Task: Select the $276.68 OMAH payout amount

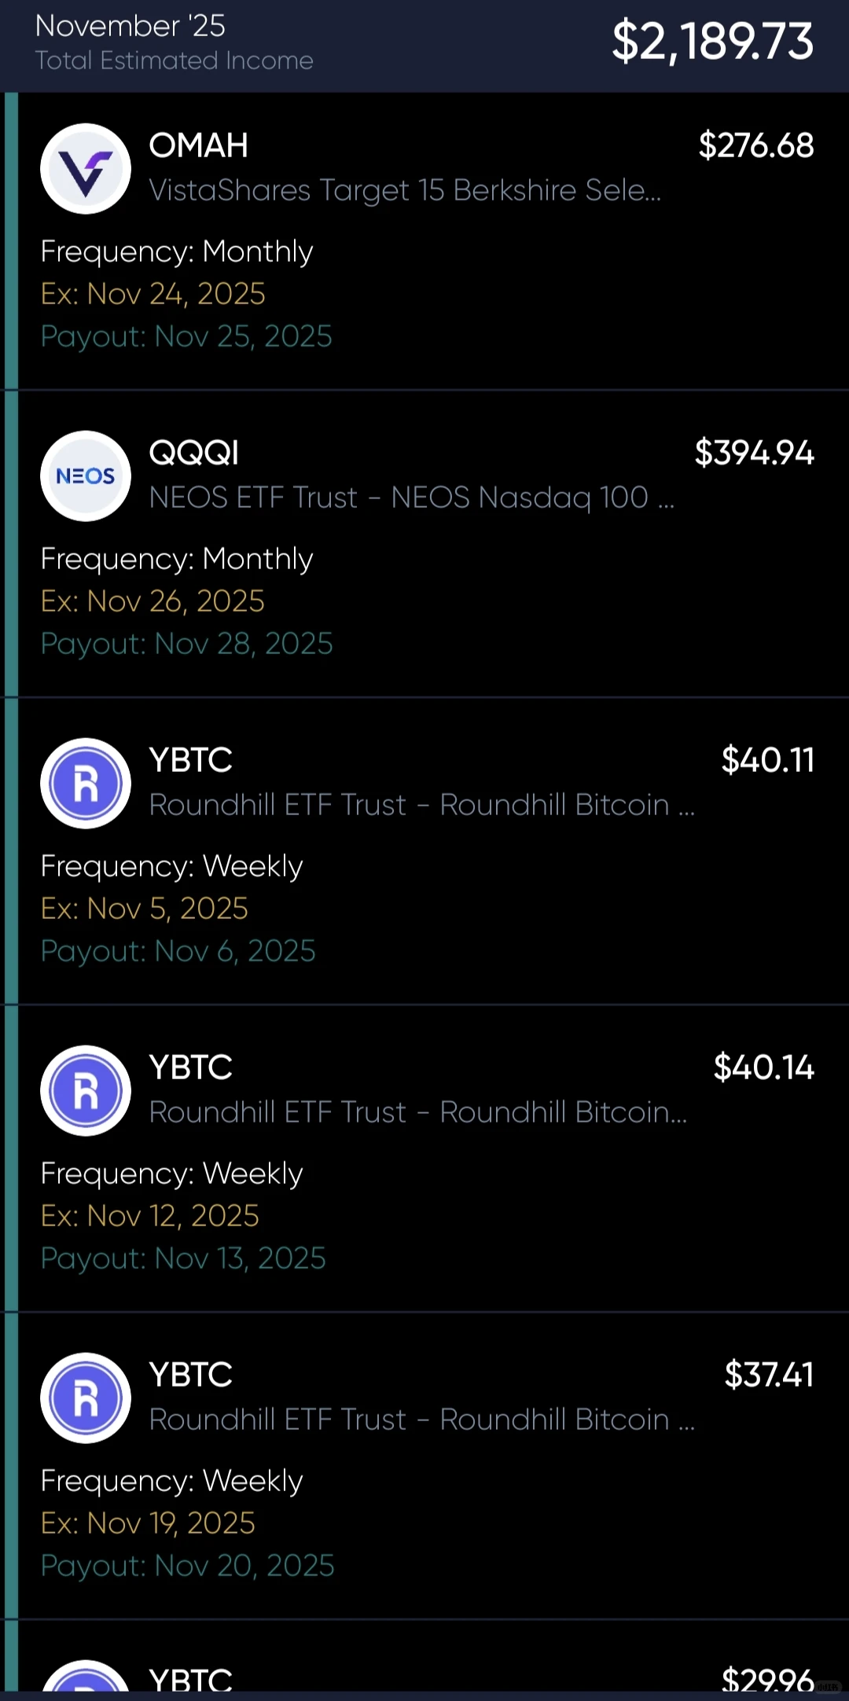Action: pyautogui.click(x=756, y=145)
